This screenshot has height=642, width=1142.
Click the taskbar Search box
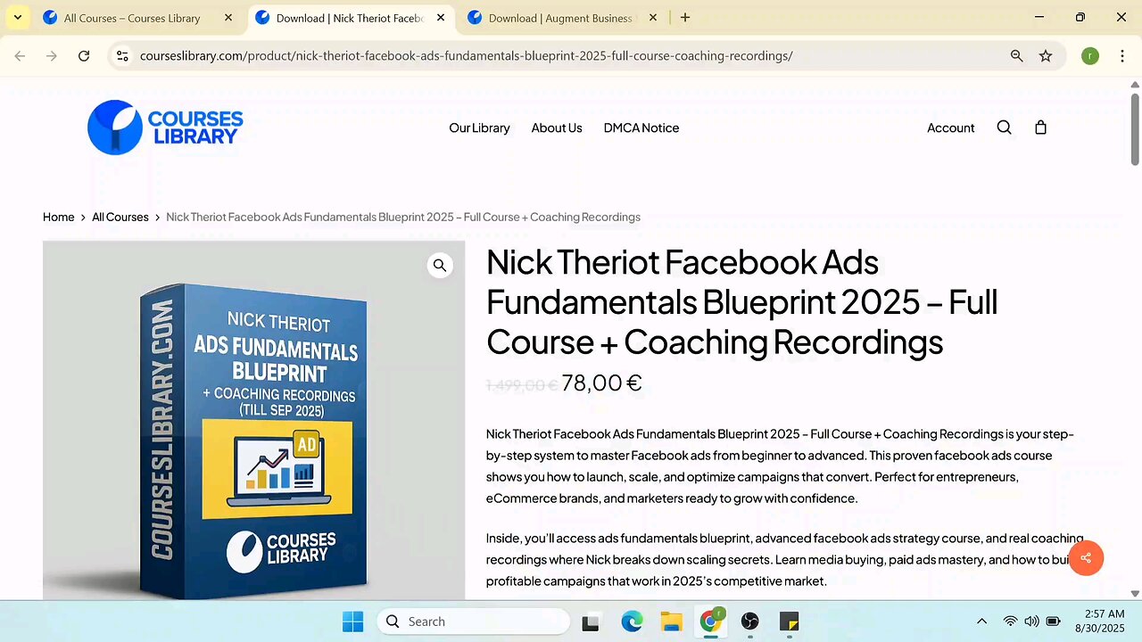coord(473,621)
